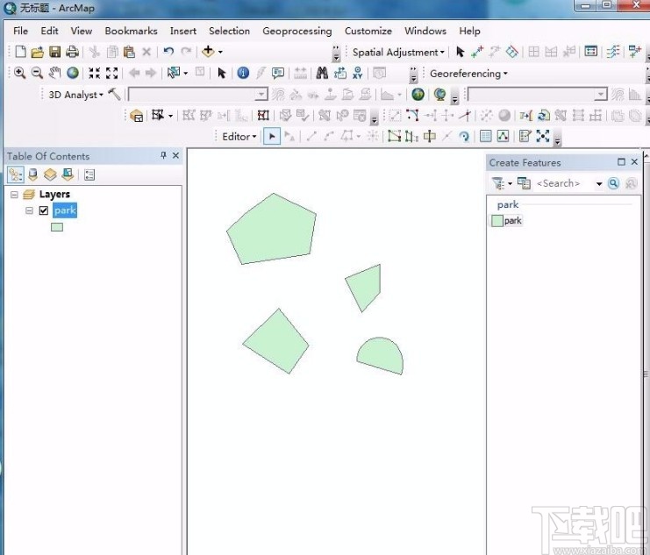Select the park layer name in Table Of Contents
The height and width of the screenshot is (555, 650).
[65, 210]
